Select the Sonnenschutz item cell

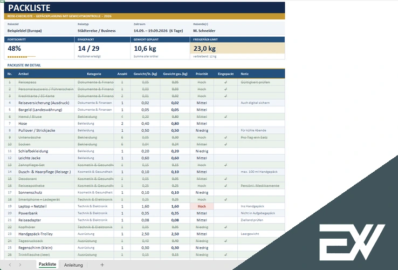point(45,192)
